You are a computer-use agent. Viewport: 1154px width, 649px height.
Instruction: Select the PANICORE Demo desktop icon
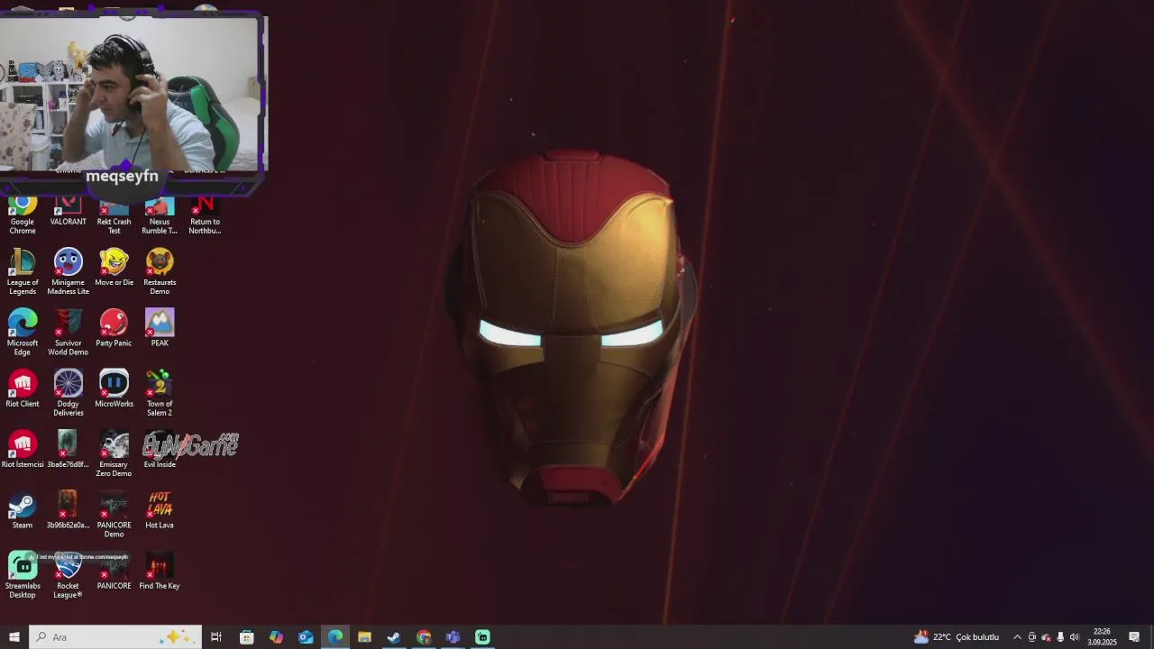[114, 514]
